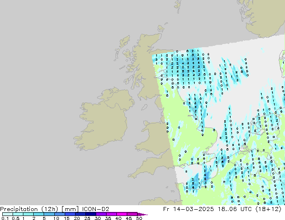Click the 25–30 mm legend color swatch
This screenshot has width=285, height=220.
(91, 214)
